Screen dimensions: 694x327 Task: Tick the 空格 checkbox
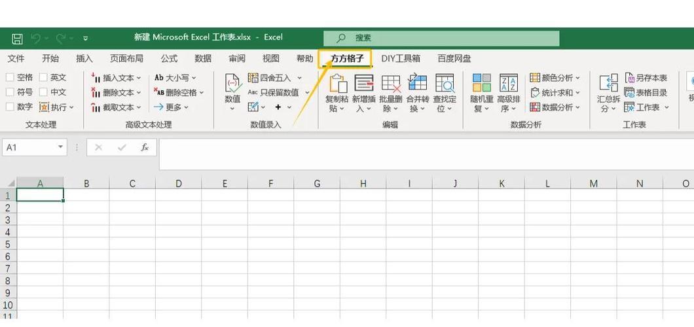pos(10,77)
